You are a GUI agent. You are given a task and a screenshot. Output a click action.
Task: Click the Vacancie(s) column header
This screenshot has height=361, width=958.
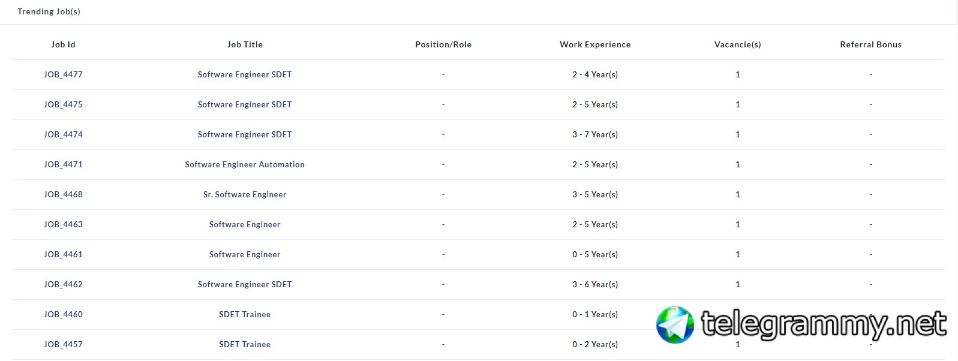click(x=738, y=44)
